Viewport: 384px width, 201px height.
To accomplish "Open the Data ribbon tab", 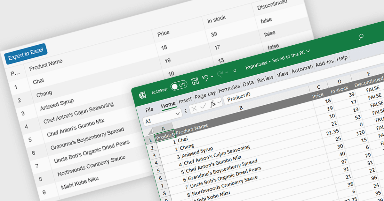I will tap(248, 84).
